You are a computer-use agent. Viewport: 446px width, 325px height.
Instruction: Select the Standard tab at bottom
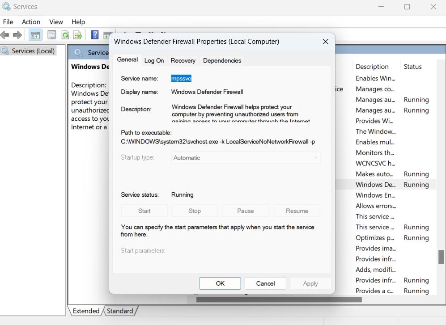click(120, 311)
